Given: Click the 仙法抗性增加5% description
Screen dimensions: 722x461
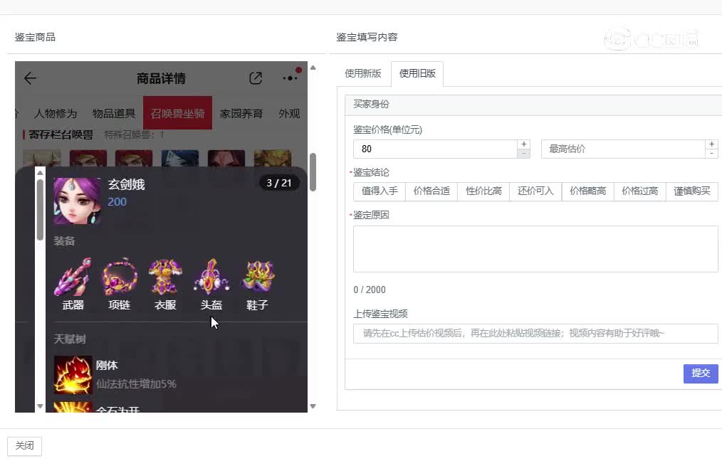Looking at the screenshot, I should point(136,384).
